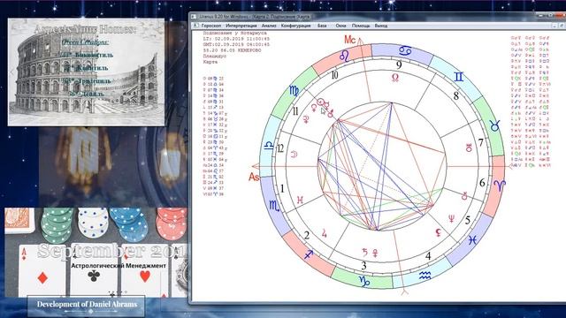Click the chart document icon beside Гороскоп
566x318 pixels.
coord(196,26)
